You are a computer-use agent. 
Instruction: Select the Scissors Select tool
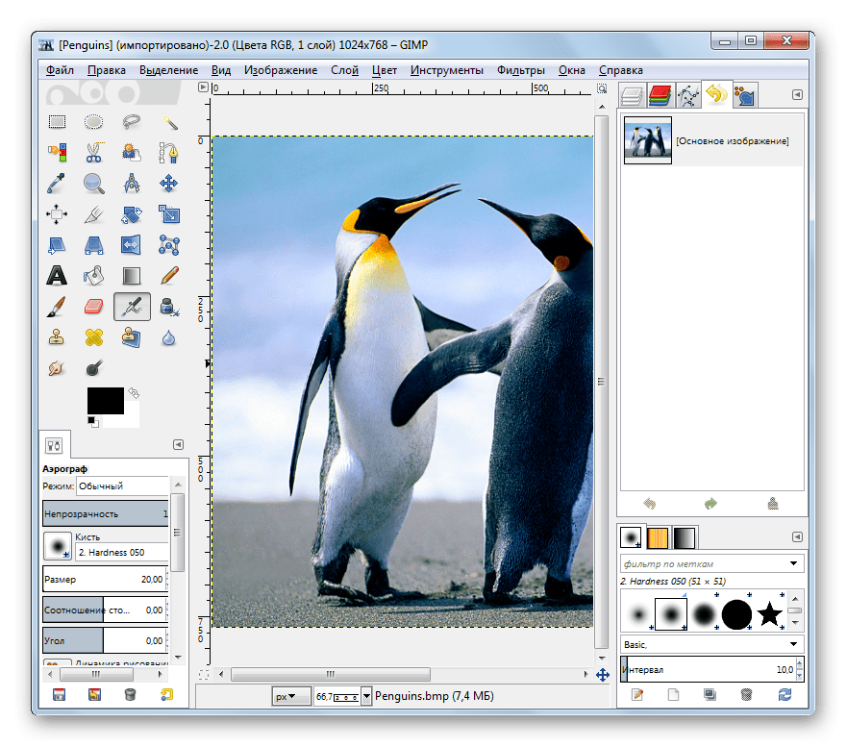coord(93,152)
